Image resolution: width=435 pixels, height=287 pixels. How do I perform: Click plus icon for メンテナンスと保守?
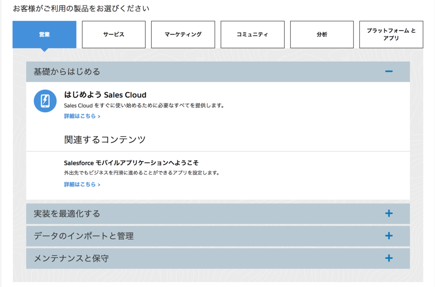click(389, 258)
